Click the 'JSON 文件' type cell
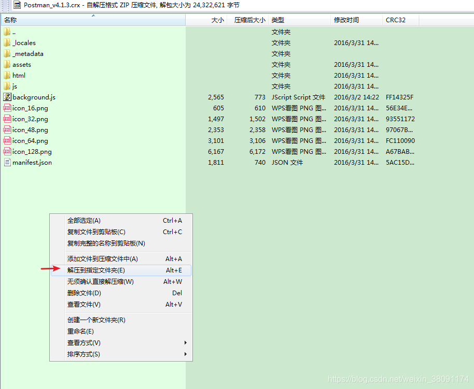 pos(287,163)
